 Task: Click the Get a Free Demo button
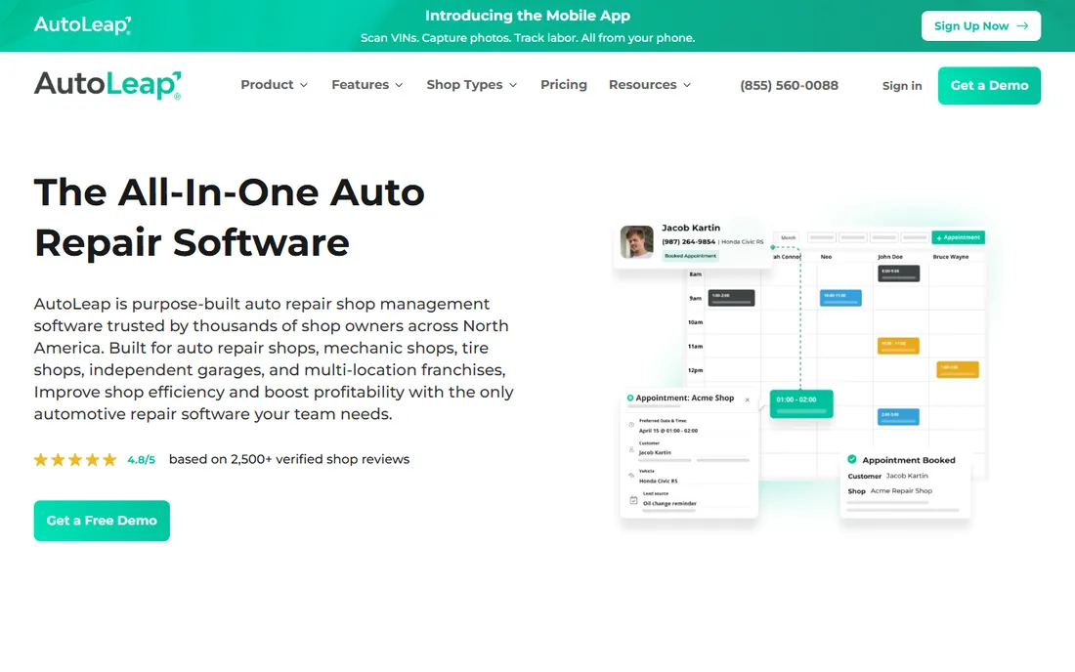pyautogui.click(x=102, y=521)
